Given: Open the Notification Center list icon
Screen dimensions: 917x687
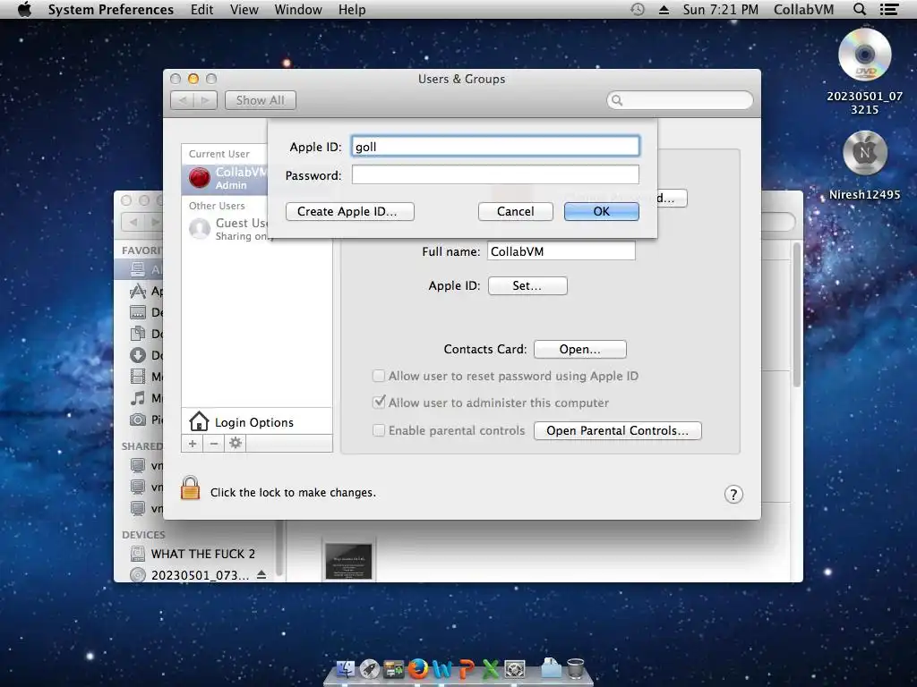Looking at the screenshot, I should click(889, 9).
